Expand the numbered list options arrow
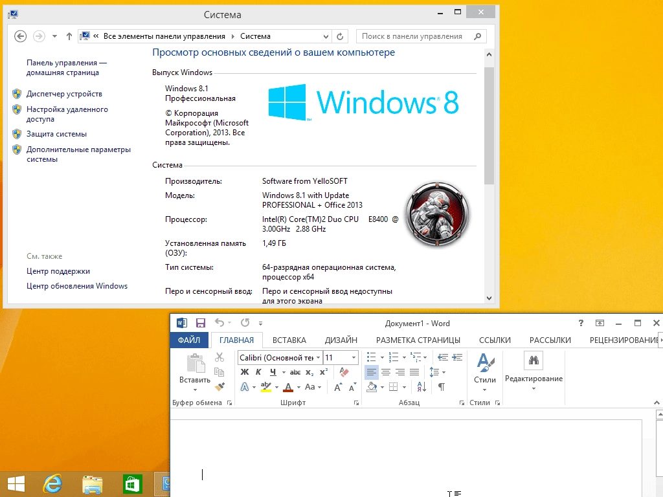 coord(404,357)
